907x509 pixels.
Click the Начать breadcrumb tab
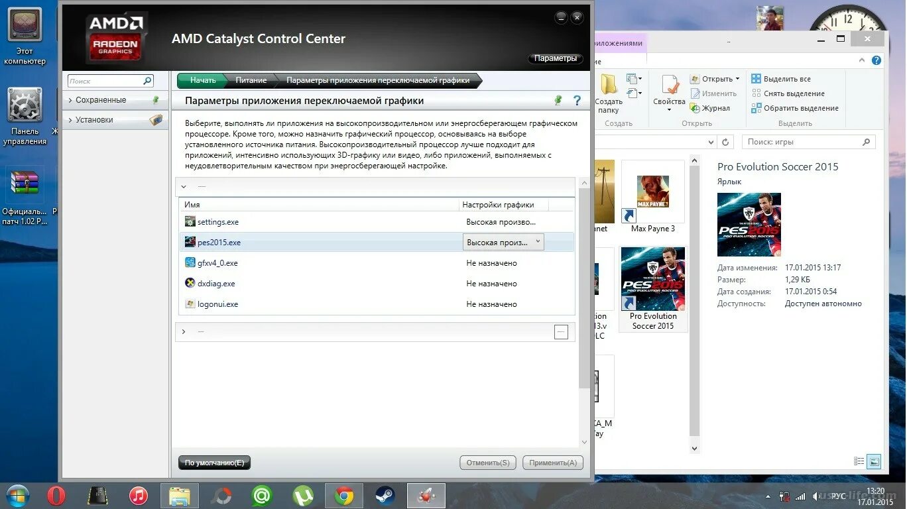coord(203,80)
